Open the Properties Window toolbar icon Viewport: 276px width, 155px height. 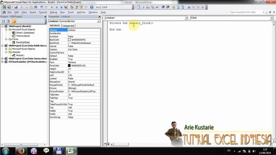[x=77, y=7]
